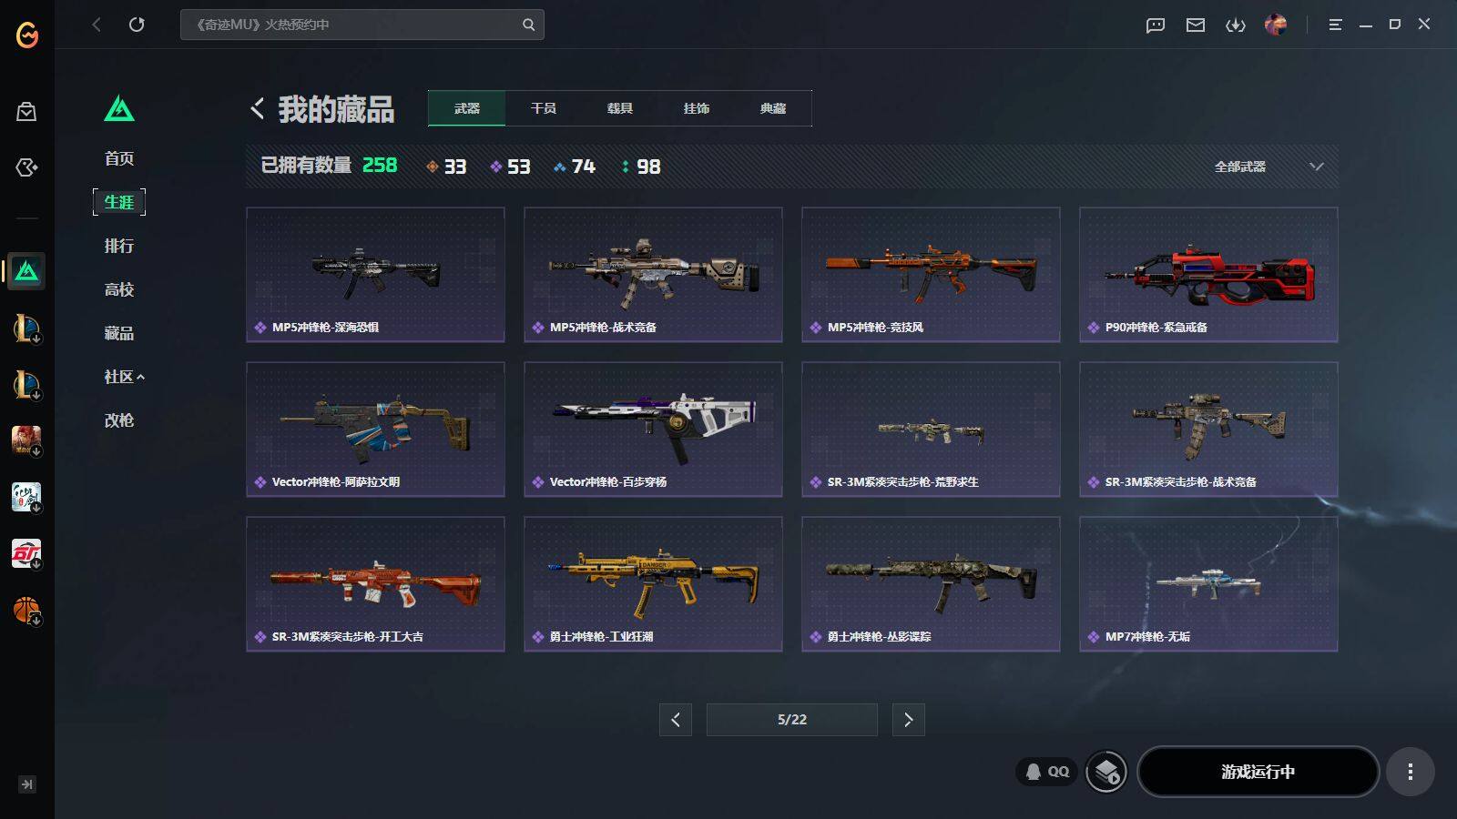Viewport: 1457px width, 819px height.
Task: Expand the 社区 menu item
Action: point(125,377)
